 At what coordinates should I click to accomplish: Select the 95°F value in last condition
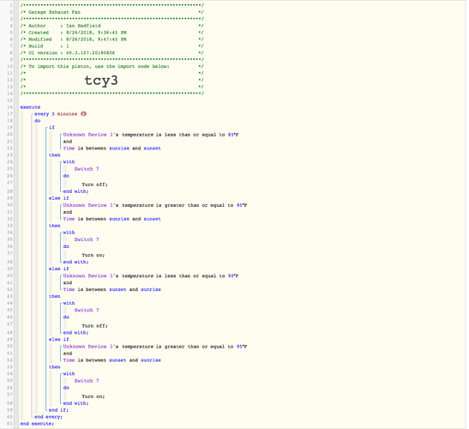(242, 347)
